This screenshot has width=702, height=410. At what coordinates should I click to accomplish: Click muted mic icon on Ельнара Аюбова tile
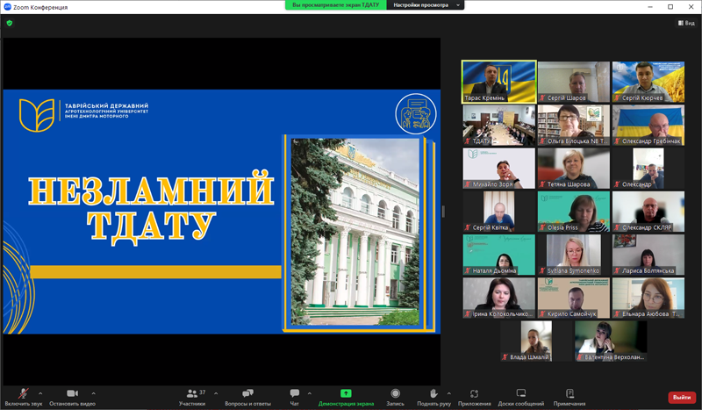click(x=617, y=314)
